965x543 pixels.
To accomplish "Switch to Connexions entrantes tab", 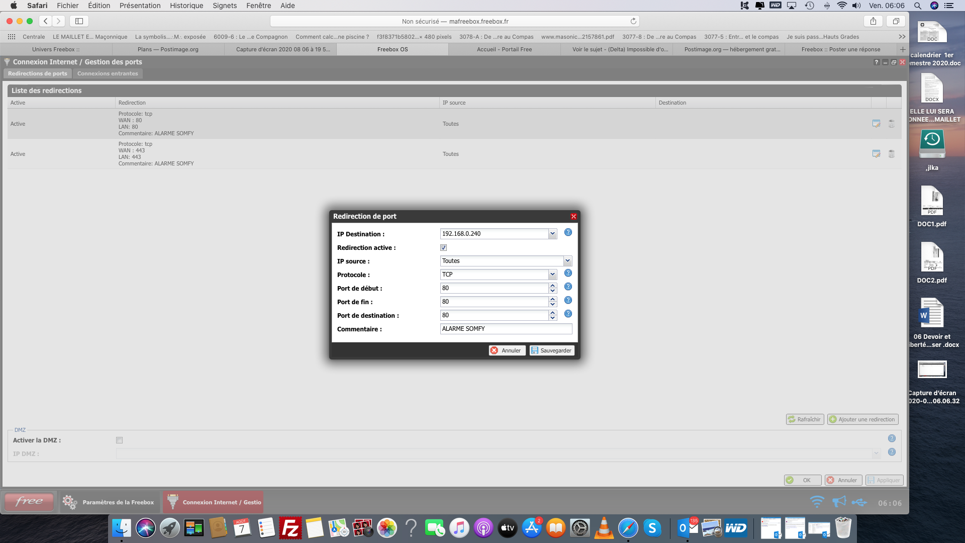I will [108, 73].
